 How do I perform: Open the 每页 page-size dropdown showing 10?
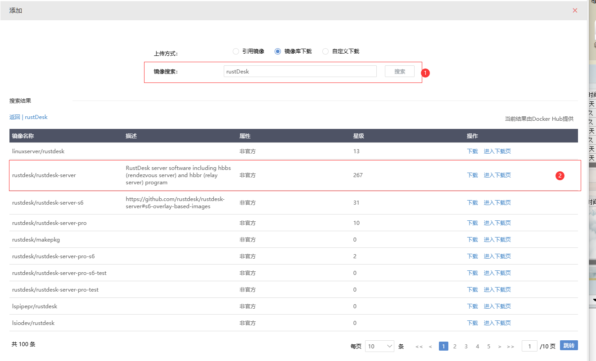click(379, 346)
